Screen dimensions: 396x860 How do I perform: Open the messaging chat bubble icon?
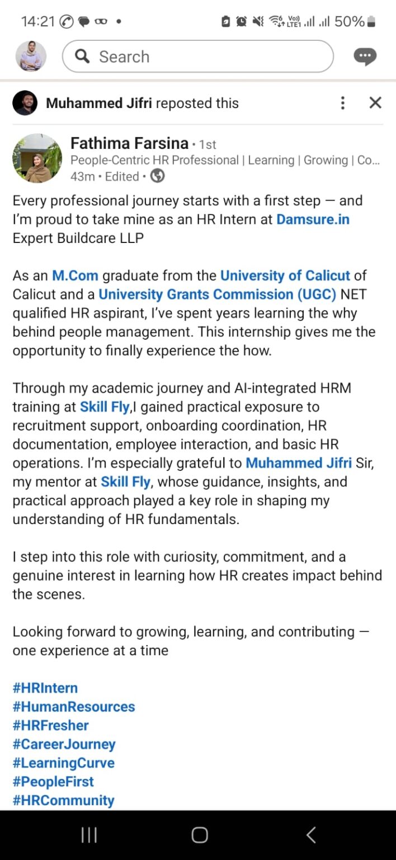coord(365,57)
